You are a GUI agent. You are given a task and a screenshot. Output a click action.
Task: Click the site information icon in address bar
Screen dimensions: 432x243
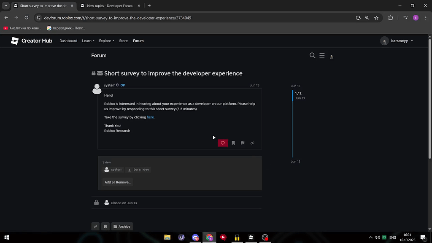click(38, 18)
